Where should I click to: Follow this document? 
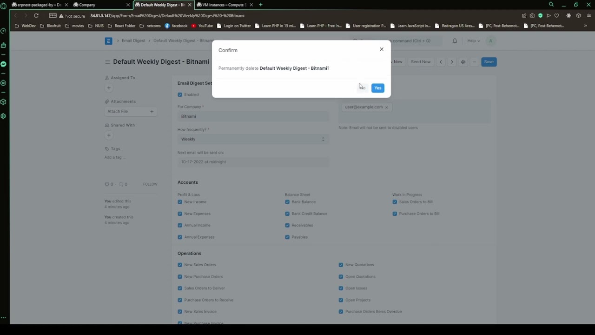(x=150, y=184)
